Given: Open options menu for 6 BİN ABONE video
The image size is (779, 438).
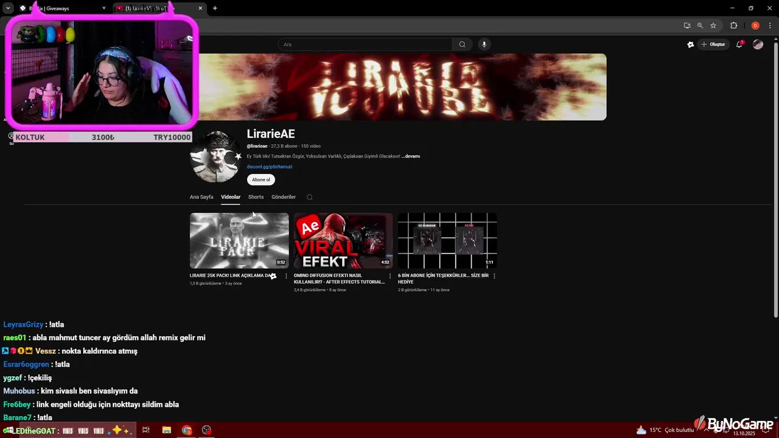Looking at the screenshot, I should point(494,276).
